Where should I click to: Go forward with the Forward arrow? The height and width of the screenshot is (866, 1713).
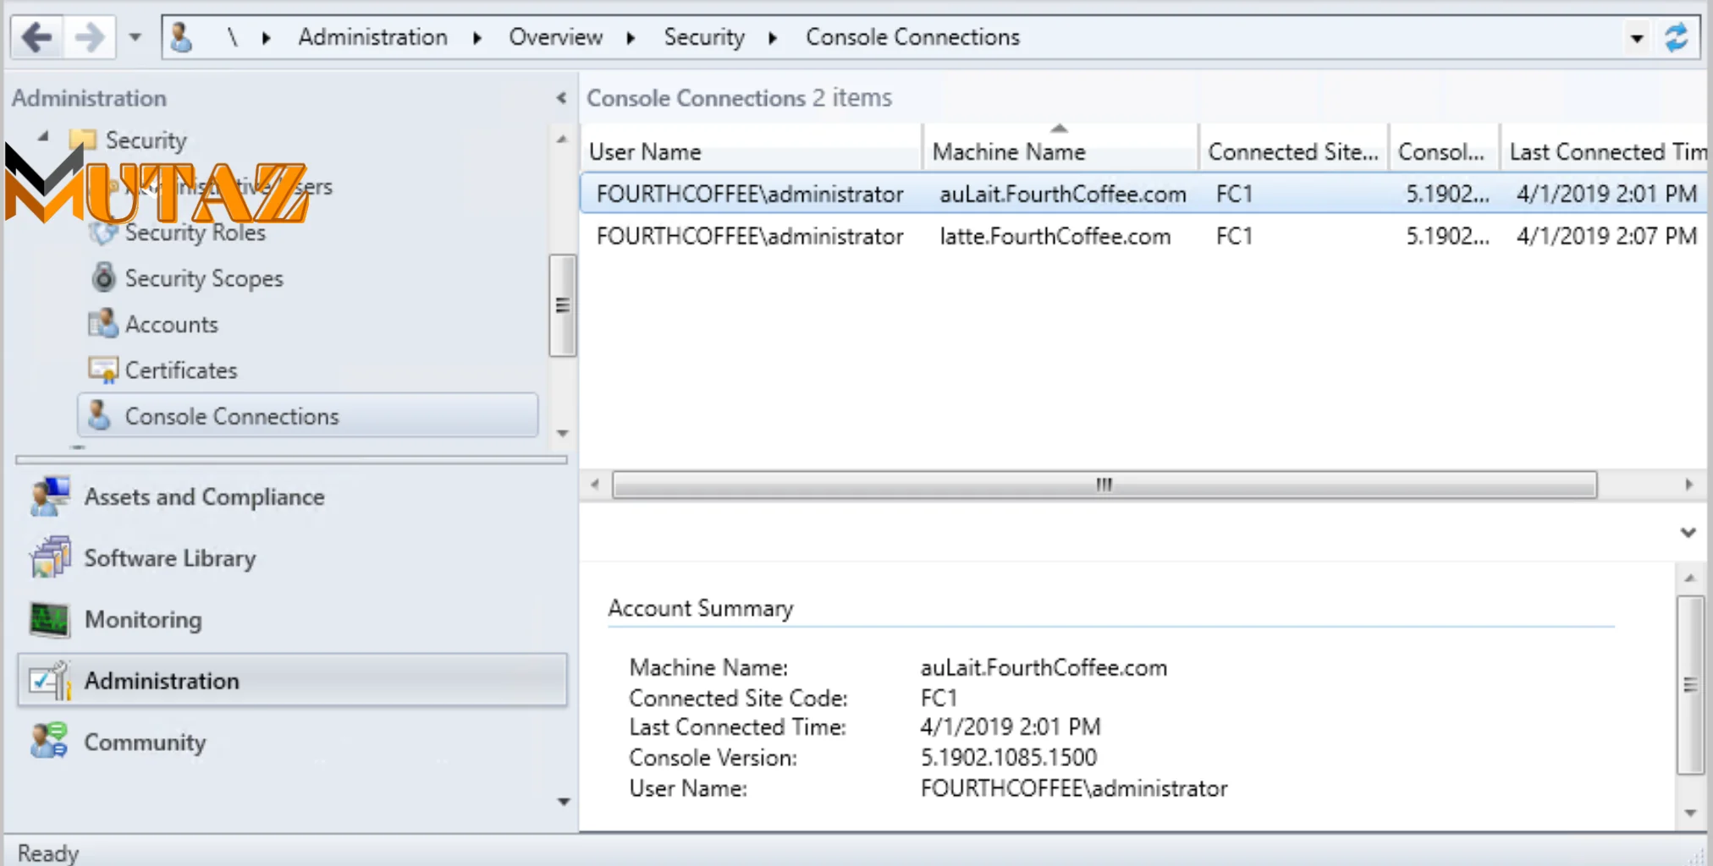click(90, 37)
